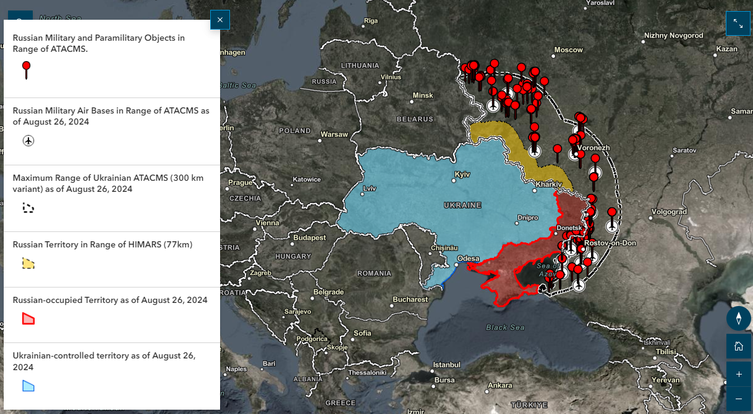The height and width of the screenshot is (414, 753).
Task: Zoom in with the plus control
Action: pyautogui.click(x=738, y=374)
